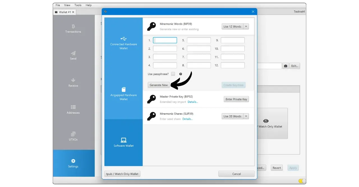The image size is (359, 187).
Task: Enable the Use passphrase checkbox
Action: (173, 74)
